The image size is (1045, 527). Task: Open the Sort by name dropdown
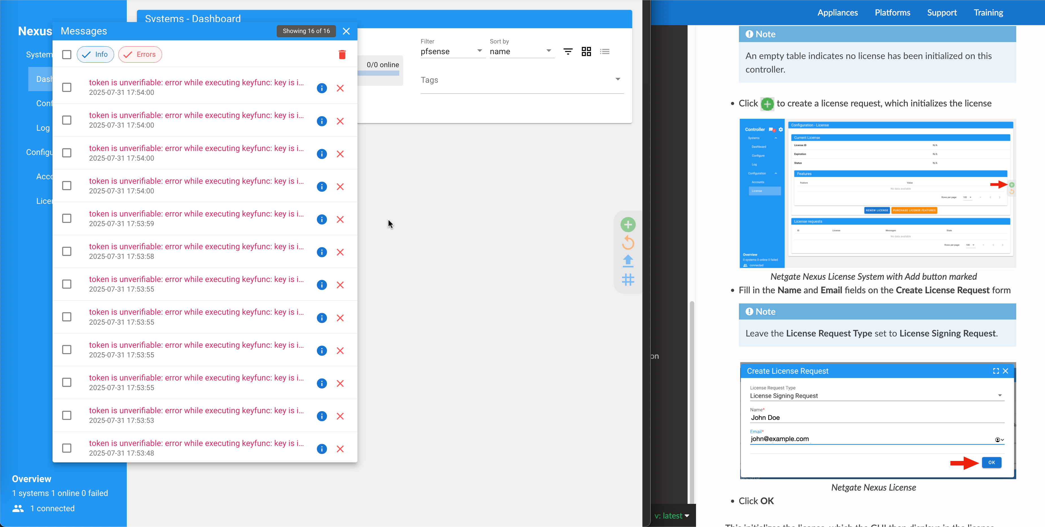(521, 52)
